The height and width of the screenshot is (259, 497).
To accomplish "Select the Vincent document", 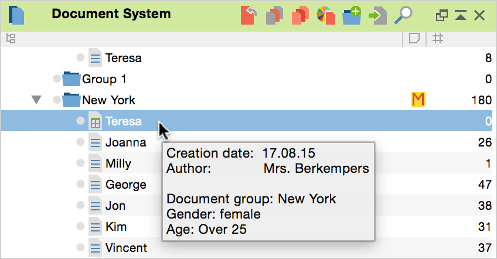I will coord(126,248).
